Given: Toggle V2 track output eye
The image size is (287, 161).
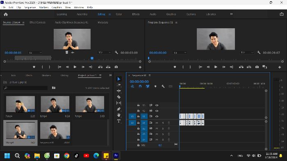Looking at the screenshot, I should pos(157,111).
